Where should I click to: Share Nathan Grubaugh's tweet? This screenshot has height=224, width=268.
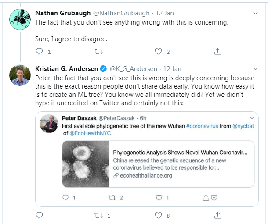tap(217, 52)
